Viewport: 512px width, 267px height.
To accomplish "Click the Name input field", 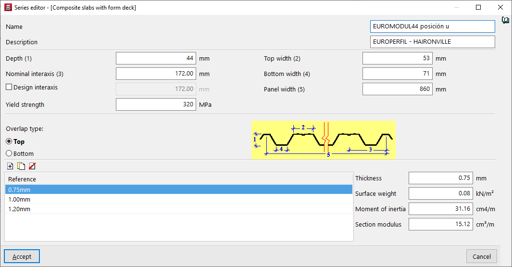I will pos(432,26).
